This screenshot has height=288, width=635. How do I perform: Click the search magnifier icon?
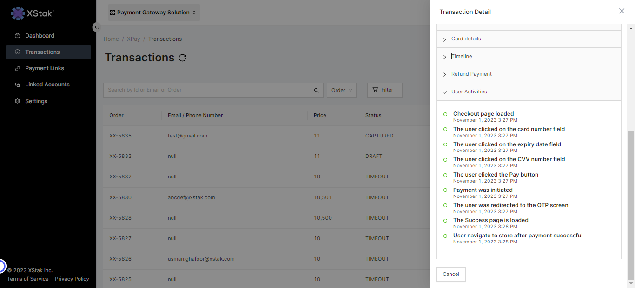tap(316, 90)
